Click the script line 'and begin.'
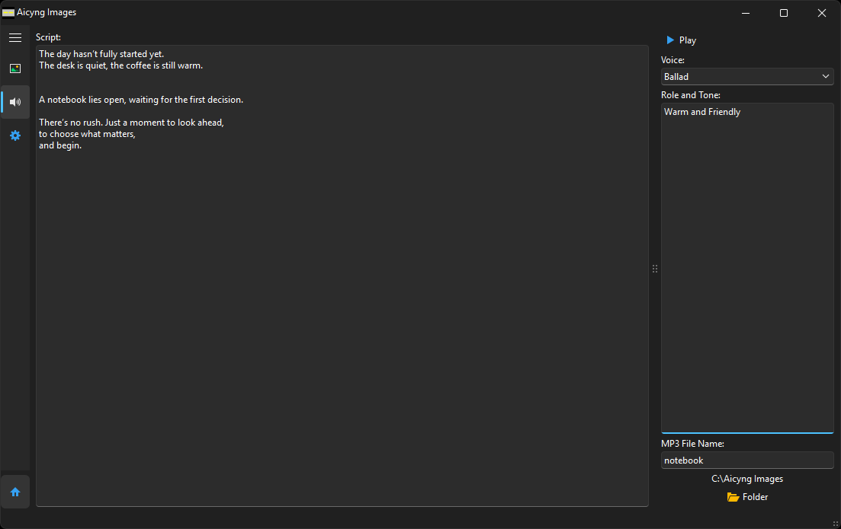This screenshot has width=841, height=529. point(60,145)
